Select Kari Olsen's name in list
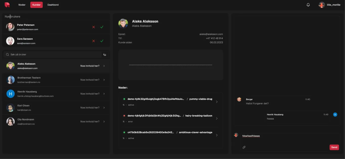This screenshot has width=345, height=159. [x=24, y=106]
